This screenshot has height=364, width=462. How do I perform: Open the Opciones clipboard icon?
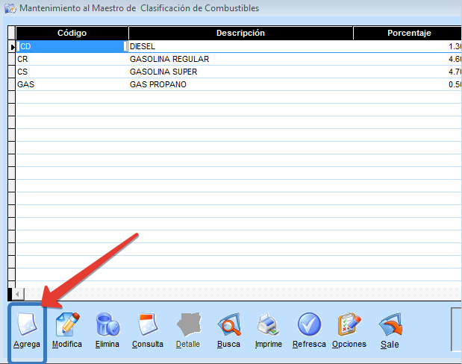click(349, 325)
